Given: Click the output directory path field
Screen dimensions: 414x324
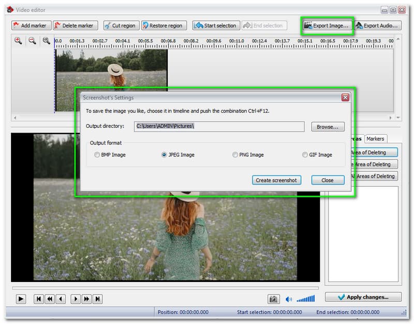Looking at the screenshot, I should coord(219,126).
